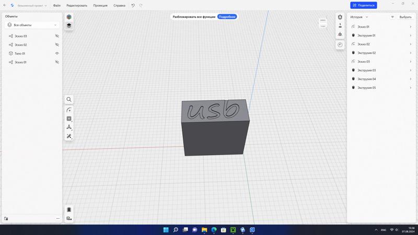The width and height of the screenshot is (418, 235).
Task: Click the ENG language indicator
Action: coord(384,230)
